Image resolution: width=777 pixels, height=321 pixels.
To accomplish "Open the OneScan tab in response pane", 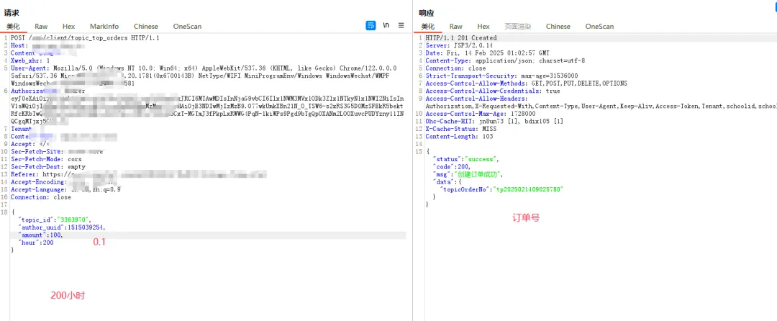I will 599,26.
